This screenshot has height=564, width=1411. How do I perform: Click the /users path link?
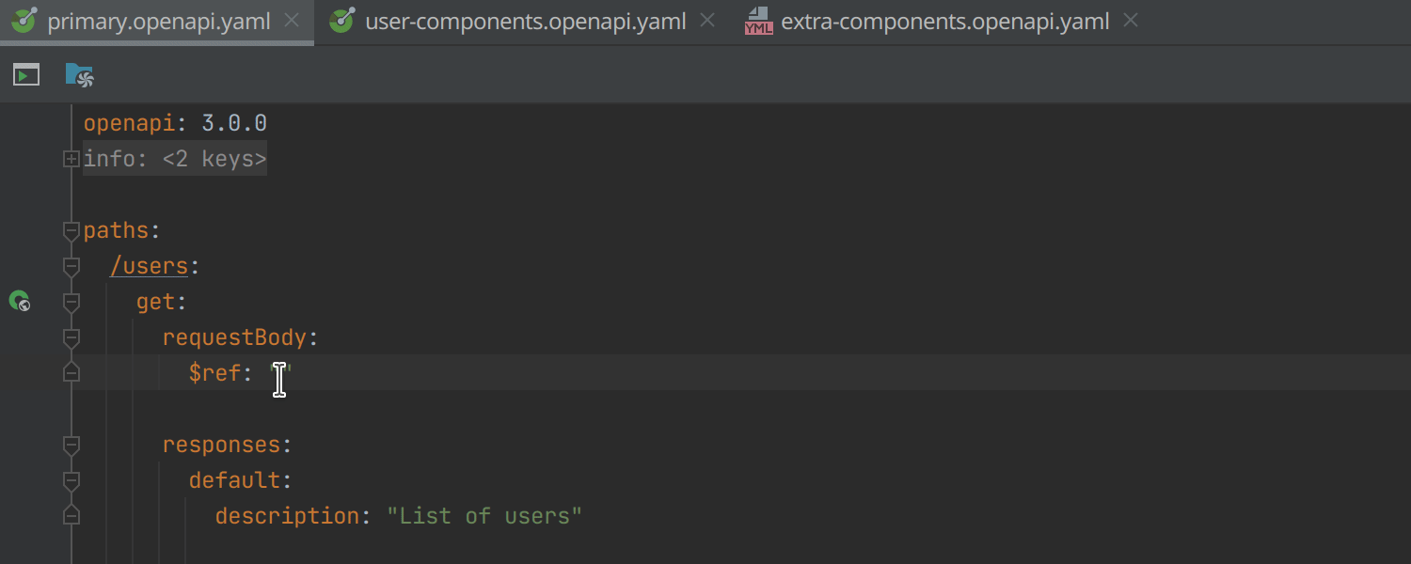(150, 267)
